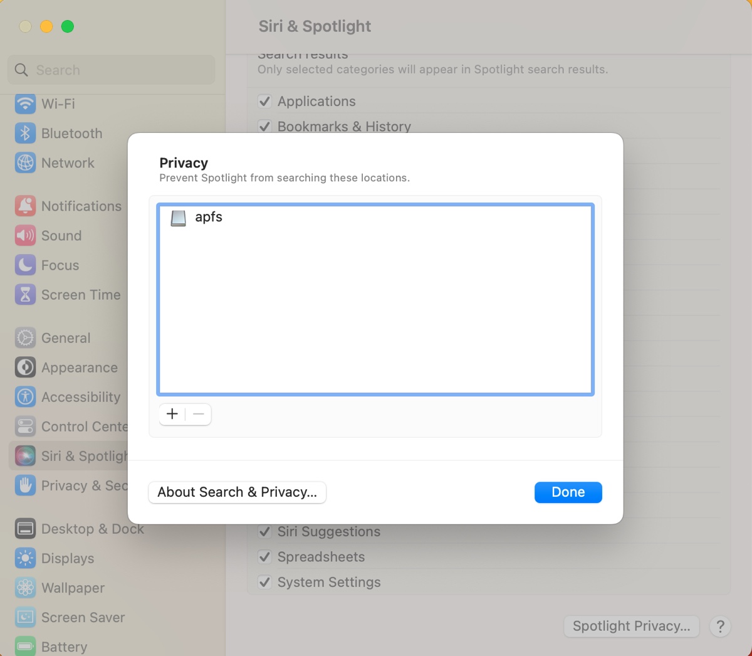Open Notifications settings label
This screenshot has height=656, width=752.
(81, 206)
